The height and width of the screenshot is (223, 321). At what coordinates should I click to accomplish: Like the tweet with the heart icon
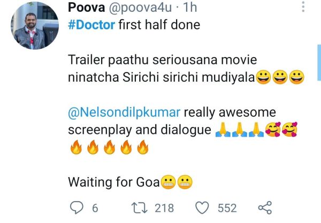(x=202, y=208)
